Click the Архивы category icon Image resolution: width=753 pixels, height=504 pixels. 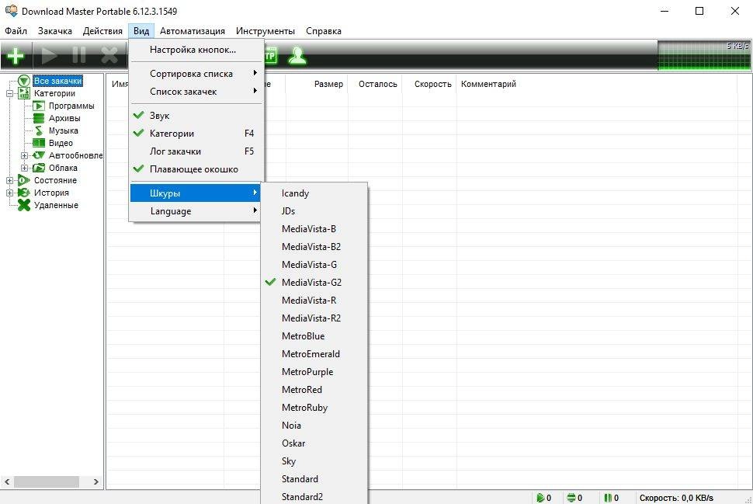point(39,118)
